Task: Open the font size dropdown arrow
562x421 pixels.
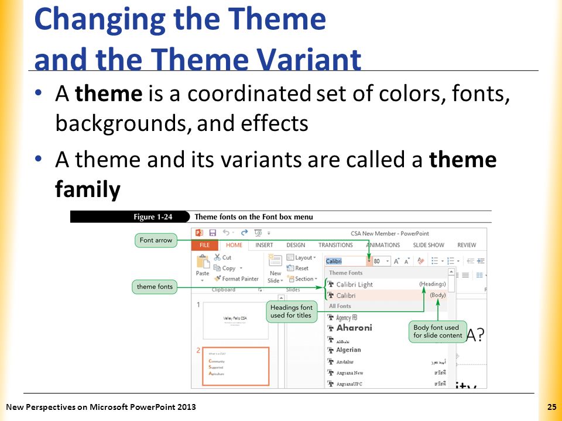Action: pyautogui.click(x=388, y=261)
